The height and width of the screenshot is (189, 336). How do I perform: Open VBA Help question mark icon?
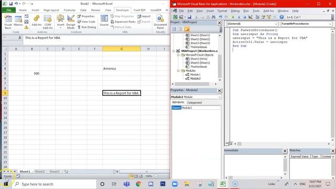[x=281, y=17]
